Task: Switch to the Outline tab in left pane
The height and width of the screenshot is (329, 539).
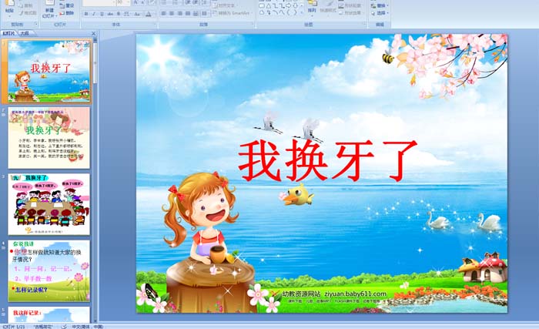Action: (25, 34)
